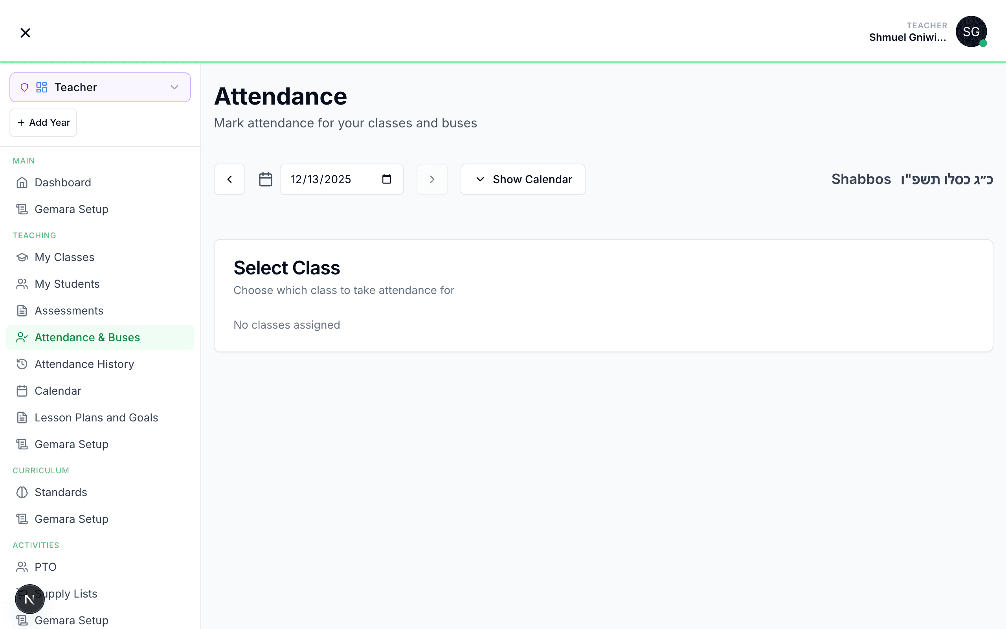Open My Students in the sidebar

[67, 284]
